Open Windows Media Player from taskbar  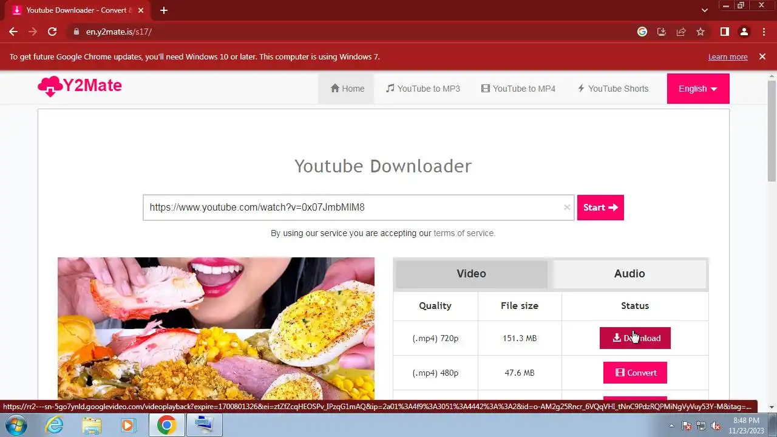coord(129,425)
